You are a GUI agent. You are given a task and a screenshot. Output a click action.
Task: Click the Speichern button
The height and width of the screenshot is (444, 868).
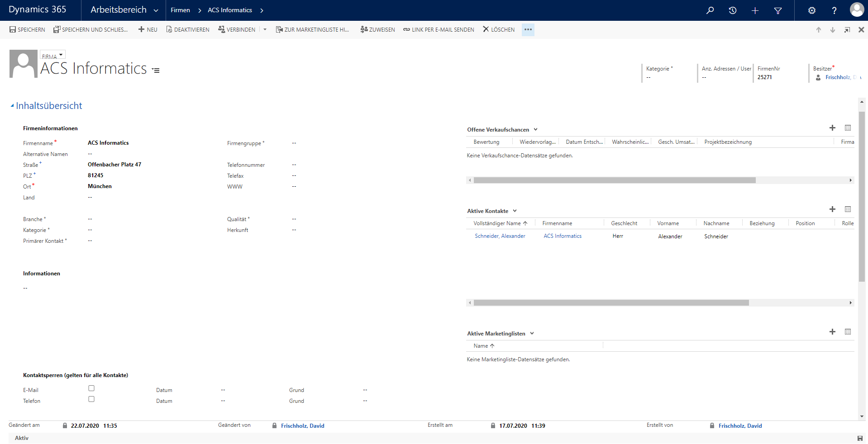pos(27,30)
